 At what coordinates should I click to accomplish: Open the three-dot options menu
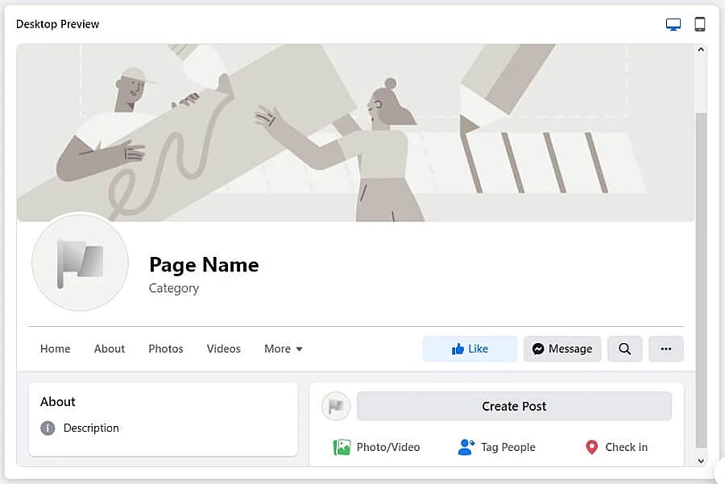665,349
